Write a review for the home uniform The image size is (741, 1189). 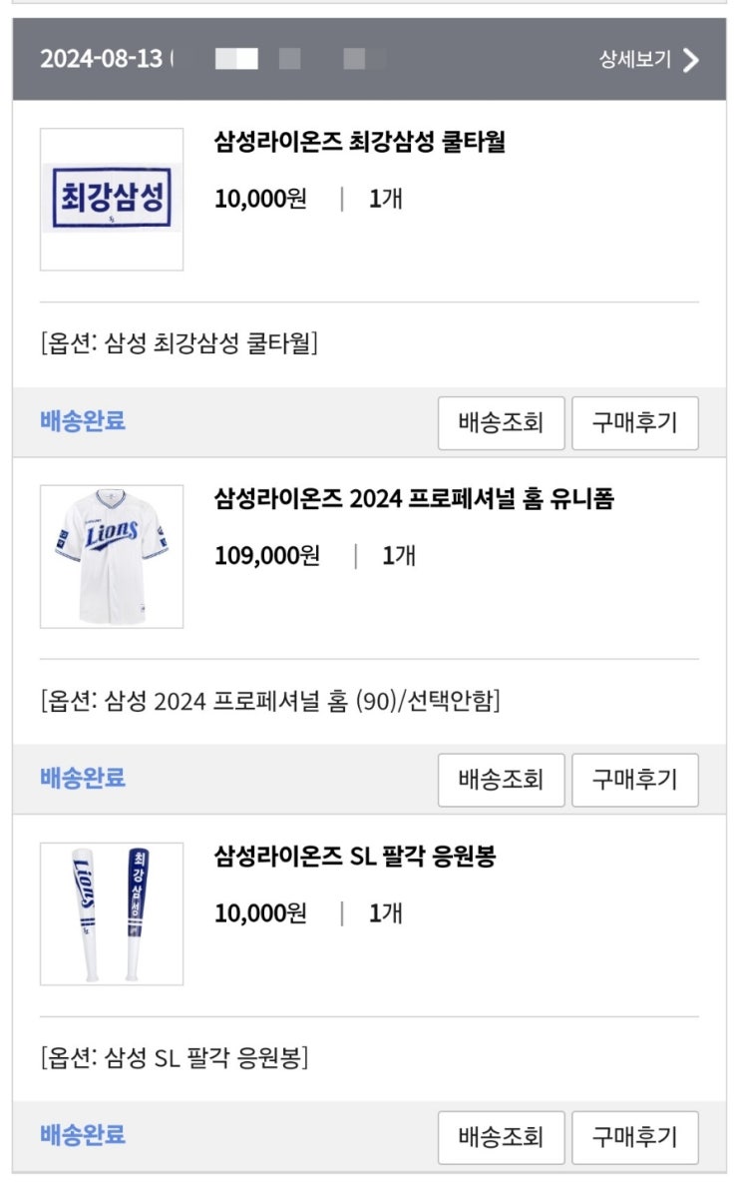pos(635,780)
